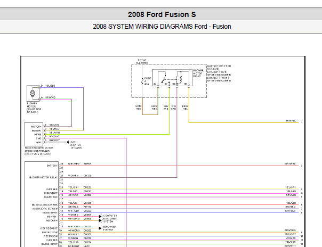Click "BLOWER MOTOR RELAY" pin label on the module
Screen dimensions: 322x247
click(x=43, y=177)
